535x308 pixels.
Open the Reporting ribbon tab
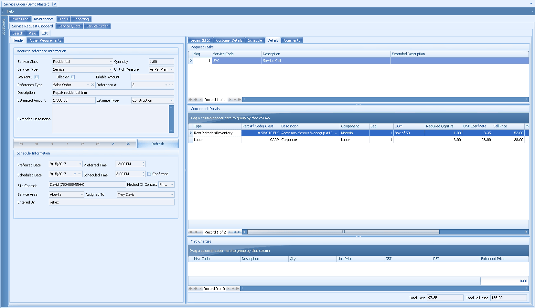click(x=81, y=19)
